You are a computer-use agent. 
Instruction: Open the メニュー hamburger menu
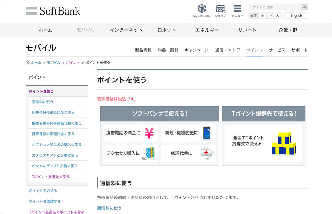tap(237, 11)
